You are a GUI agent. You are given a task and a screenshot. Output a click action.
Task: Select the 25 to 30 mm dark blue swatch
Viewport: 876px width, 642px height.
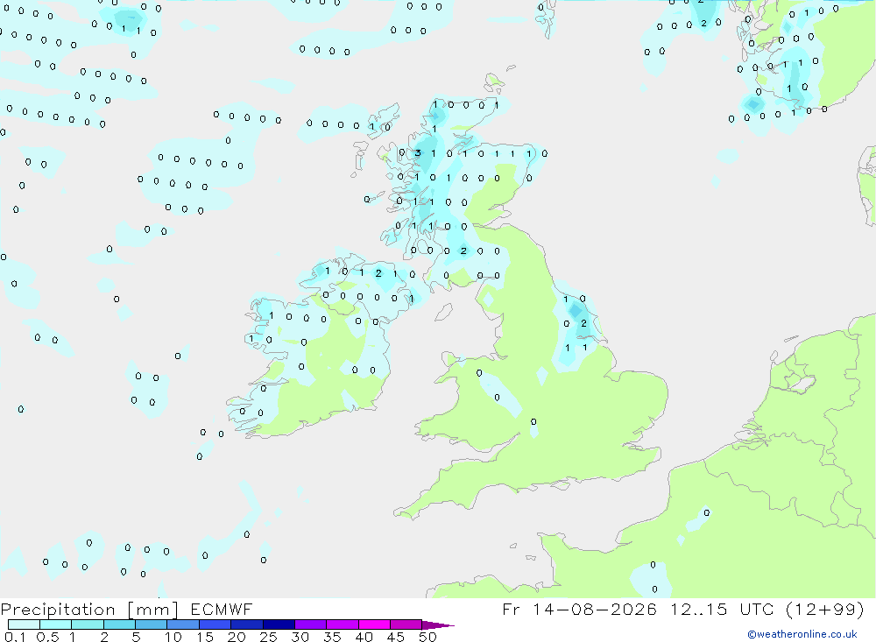[279, 624]
